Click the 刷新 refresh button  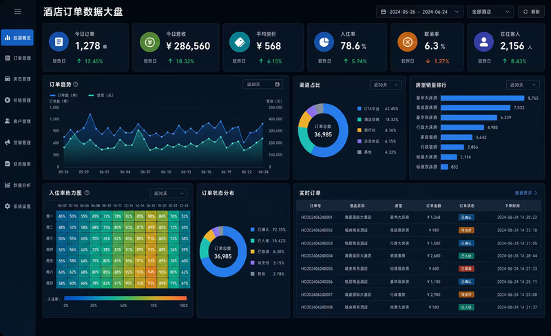click(x=531, y=12)
